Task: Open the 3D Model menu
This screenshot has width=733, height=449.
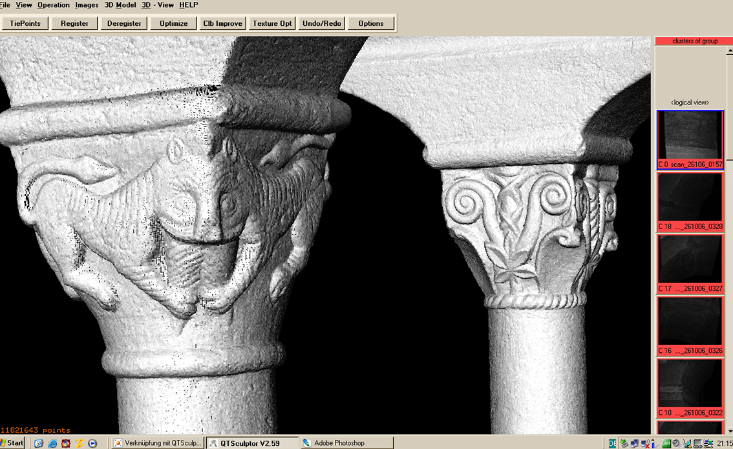Action: pos(120,5)
